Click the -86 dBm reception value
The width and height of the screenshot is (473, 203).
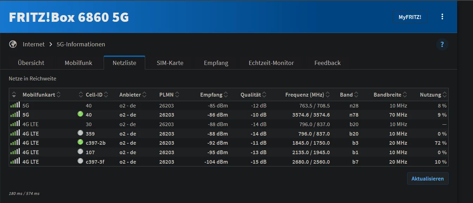point(217,114)
